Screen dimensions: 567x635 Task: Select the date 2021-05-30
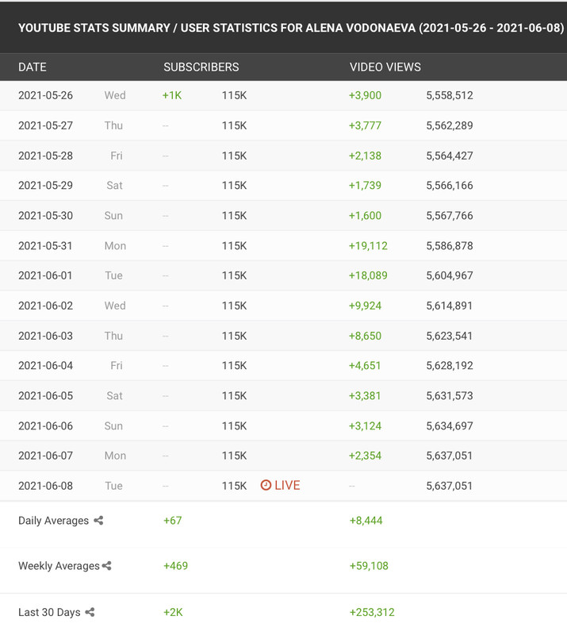46,215
